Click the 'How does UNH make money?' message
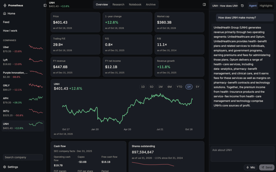Image resolution: width=276 pixels, height=172 pixels. click(x=245, y=17)
